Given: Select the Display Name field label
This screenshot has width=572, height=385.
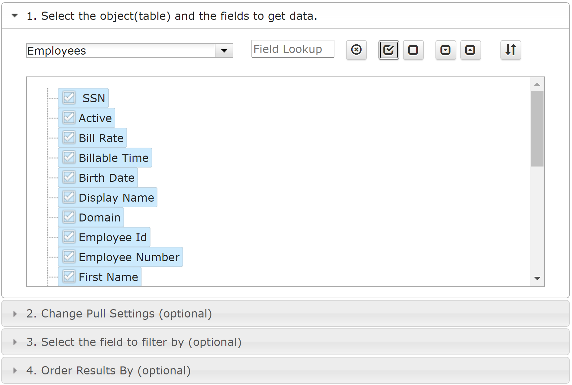Looking at the screenshot, I should [x=116, y=198].
